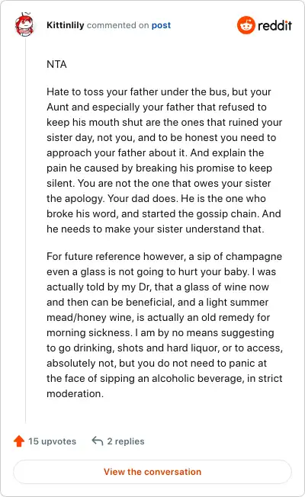
Task: Click the line beginning "For future reference however"
Action: point(164,256)
